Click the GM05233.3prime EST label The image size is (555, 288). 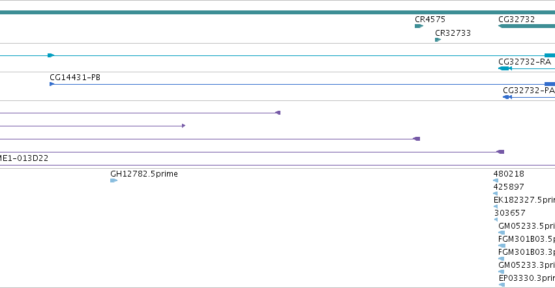(527, 265)
